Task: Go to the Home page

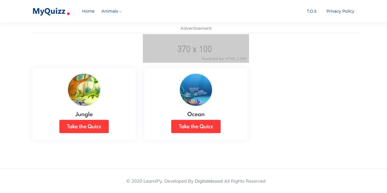Action: [x=88, y=11]
